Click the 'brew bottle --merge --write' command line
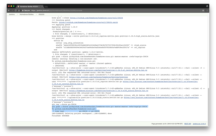The height and width of the screenshot is (136, 216). click(x=106, y=36)
